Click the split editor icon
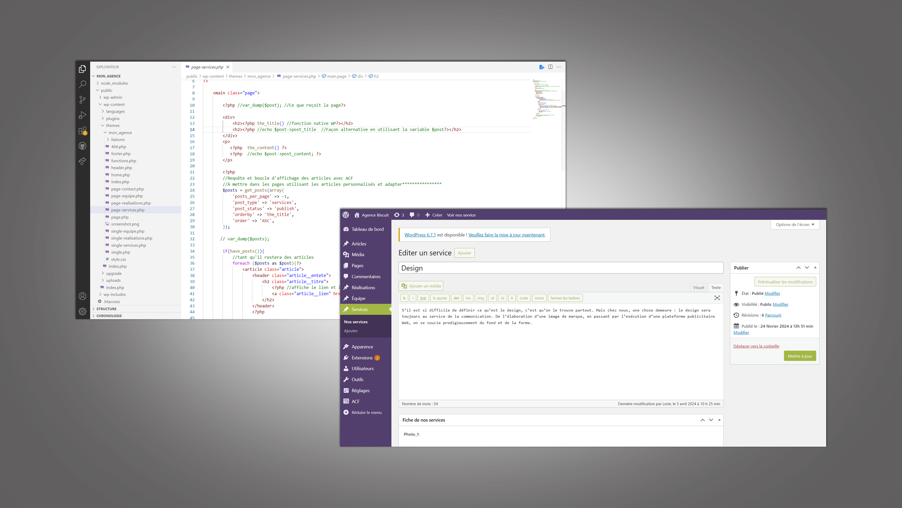Screen dimensions: 902x508 pyautogui.click(x=550, y=67)
